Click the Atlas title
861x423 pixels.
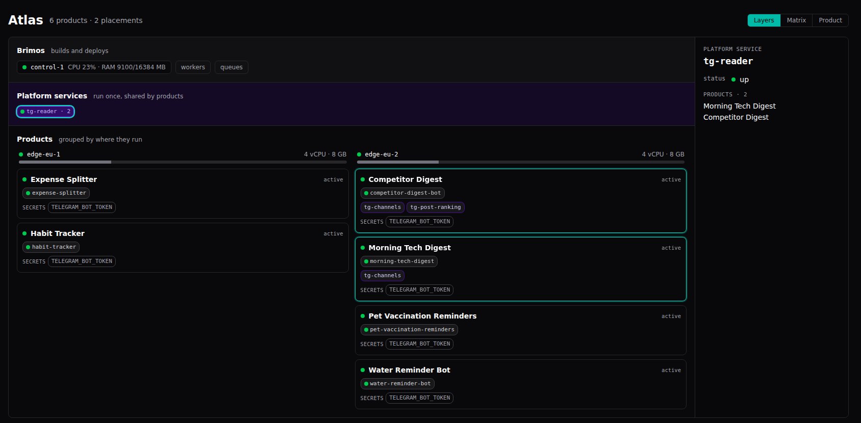coord(26,20)
